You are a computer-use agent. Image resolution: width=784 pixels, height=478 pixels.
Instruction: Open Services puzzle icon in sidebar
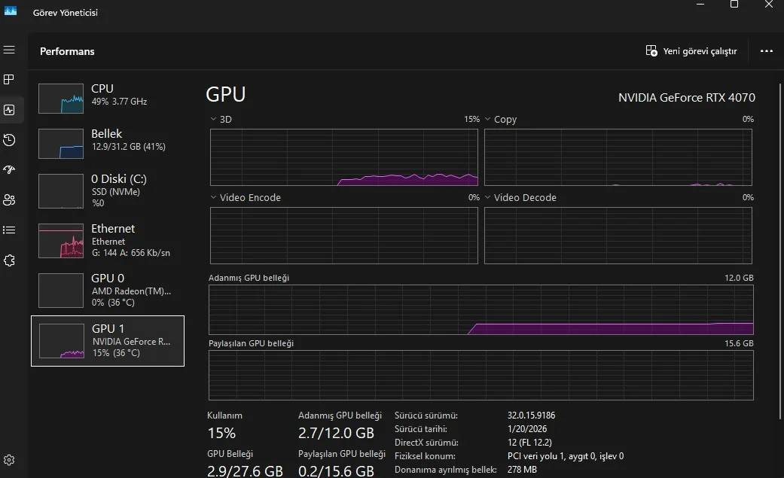click(x=10, y=260)
